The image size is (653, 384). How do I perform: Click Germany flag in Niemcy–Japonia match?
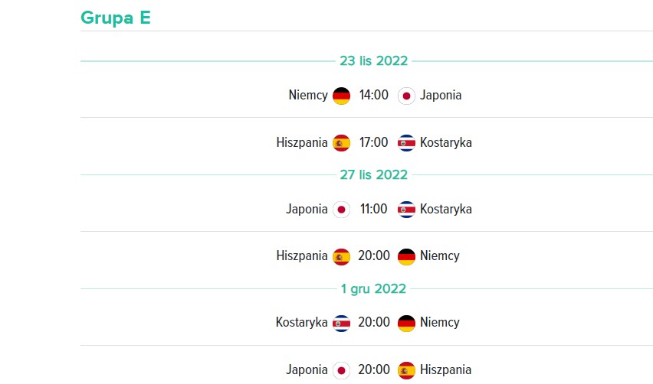coord(341,96)
